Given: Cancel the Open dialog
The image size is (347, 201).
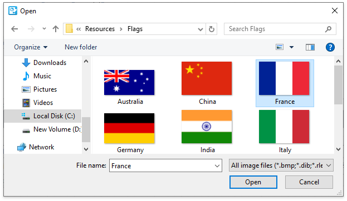Looking at the screenshot, I should pos(309,182).
